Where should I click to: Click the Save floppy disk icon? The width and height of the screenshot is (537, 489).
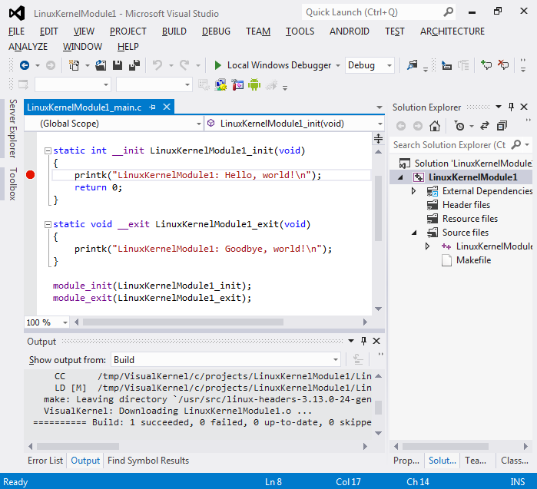[118, 65]
